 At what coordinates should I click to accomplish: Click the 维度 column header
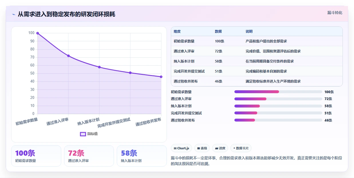pyautogui.click(x=177, y=32)
